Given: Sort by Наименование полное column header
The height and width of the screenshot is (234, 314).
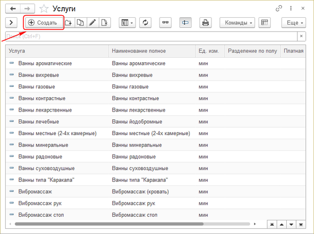Looking at the screenshot, I should pos(152,51).
